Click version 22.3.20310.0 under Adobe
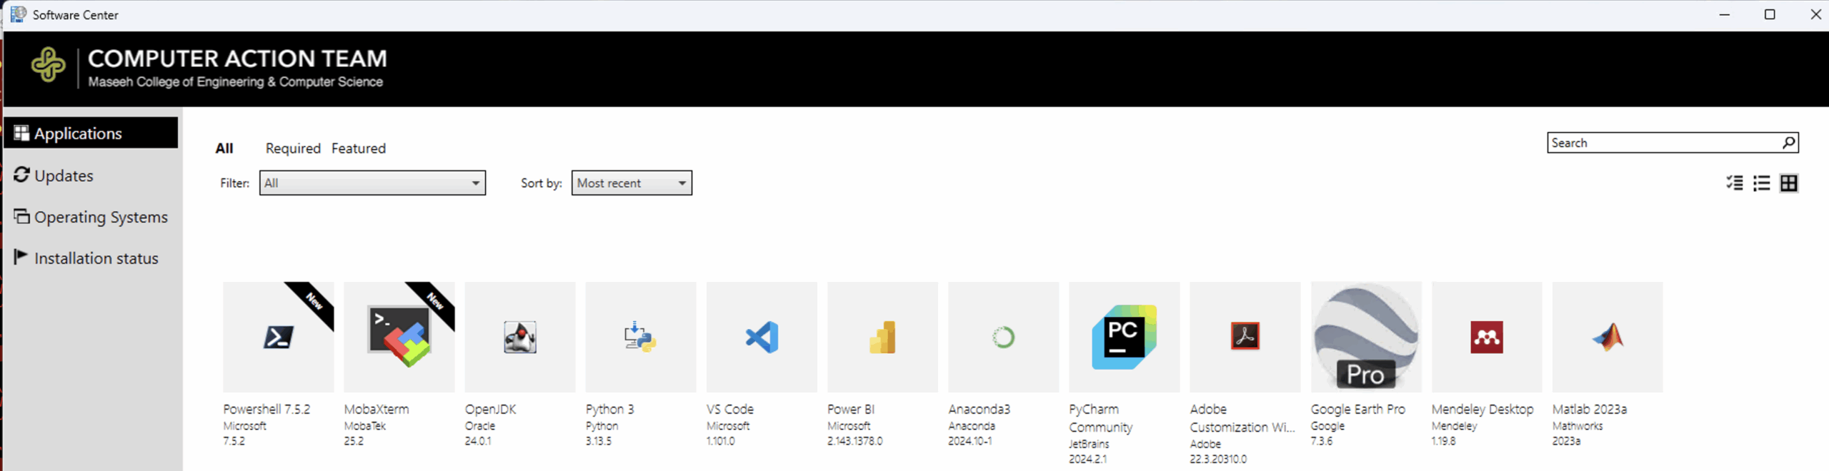1829x471 pixels. point(1218,459)
